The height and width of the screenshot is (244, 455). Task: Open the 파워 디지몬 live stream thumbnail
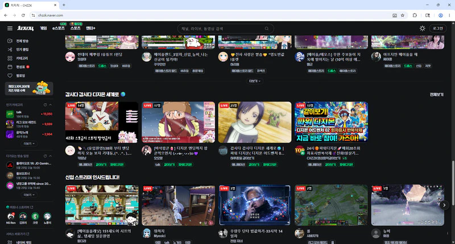(x=331, y=122)
